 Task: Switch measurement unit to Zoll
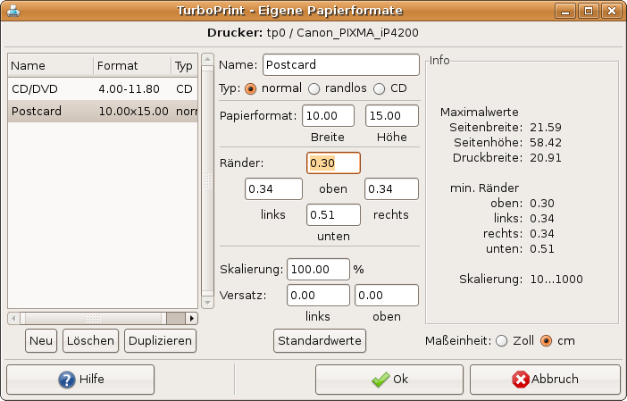501,340
